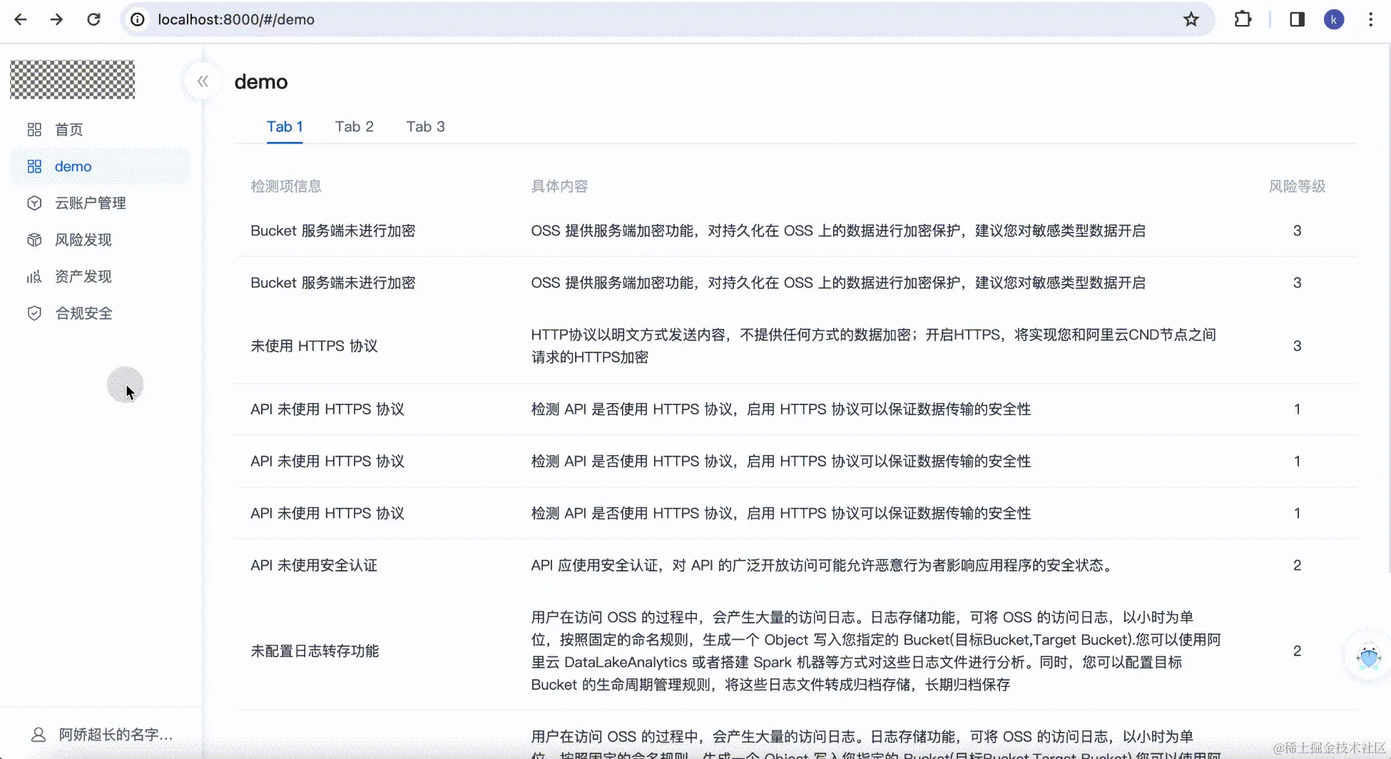Open the browser profile avatar k
The image size is (1391, 759).
[x=1334, y=19]
